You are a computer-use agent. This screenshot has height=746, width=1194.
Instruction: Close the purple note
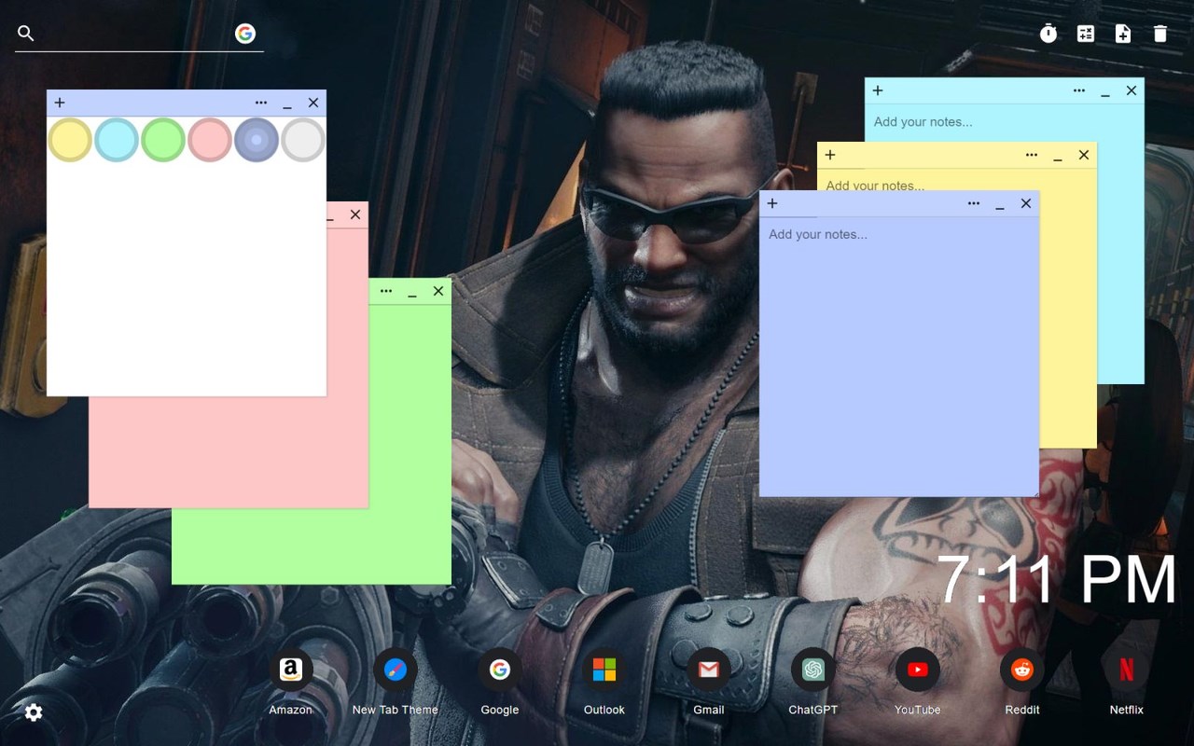coord(1026,203)
